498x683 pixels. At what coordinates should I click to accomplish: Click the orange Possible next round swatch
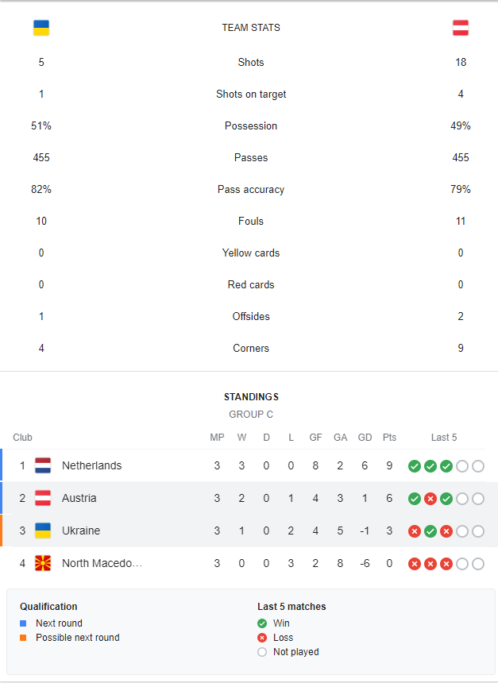tap(23, 638)
